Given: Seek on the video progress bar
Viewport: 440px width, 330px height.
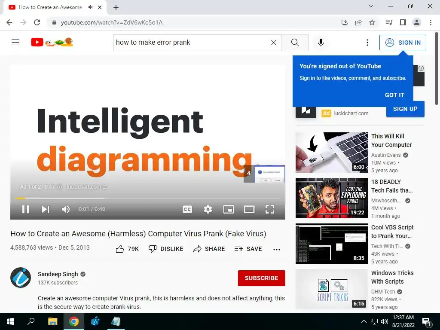Looking at the screenshot, I should pos(148,198).
